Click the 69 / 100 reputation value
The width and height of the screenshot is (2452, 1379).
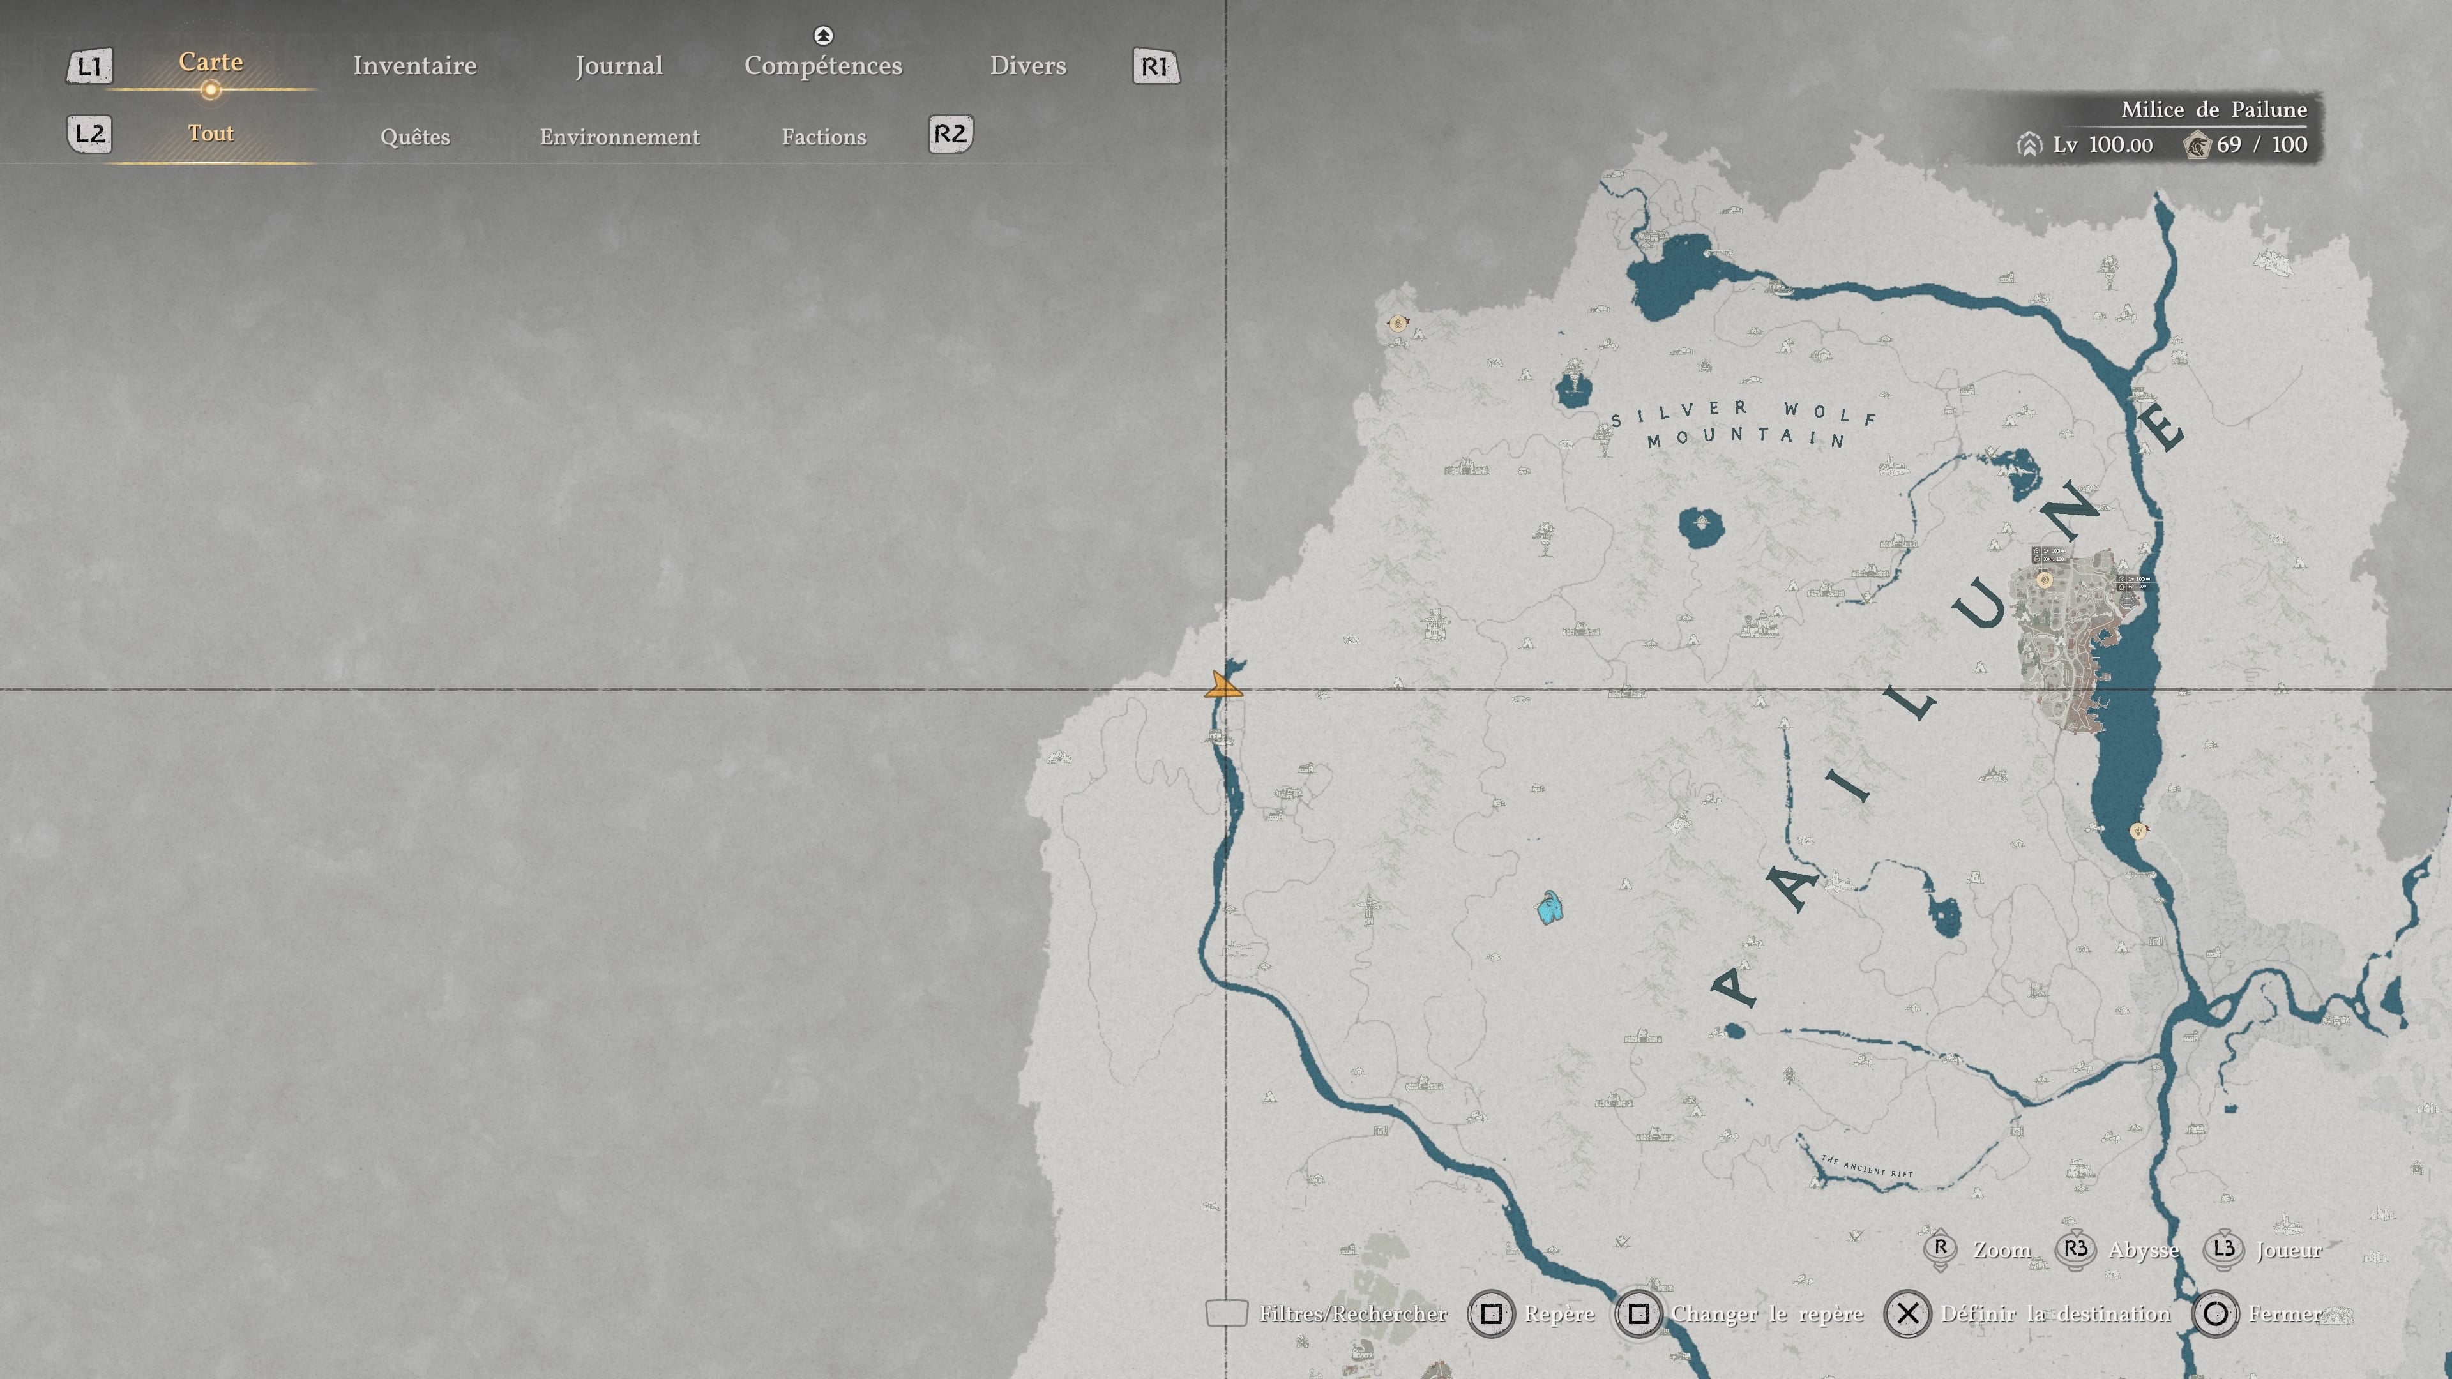tap(2262, 145)
